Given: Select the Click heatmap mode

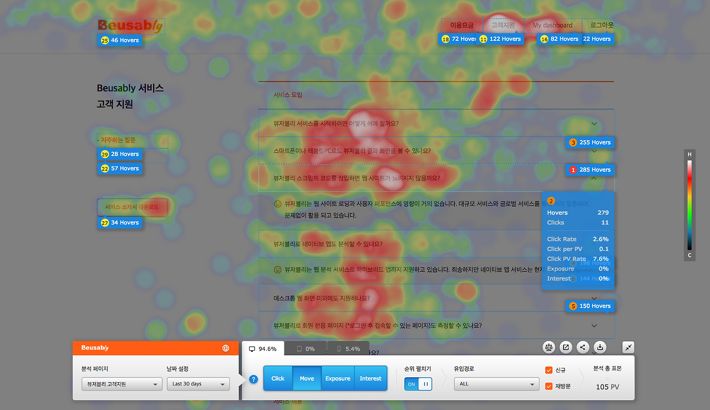Looking at the screenshot, I should pyautogui.click(x=278, y=378).
